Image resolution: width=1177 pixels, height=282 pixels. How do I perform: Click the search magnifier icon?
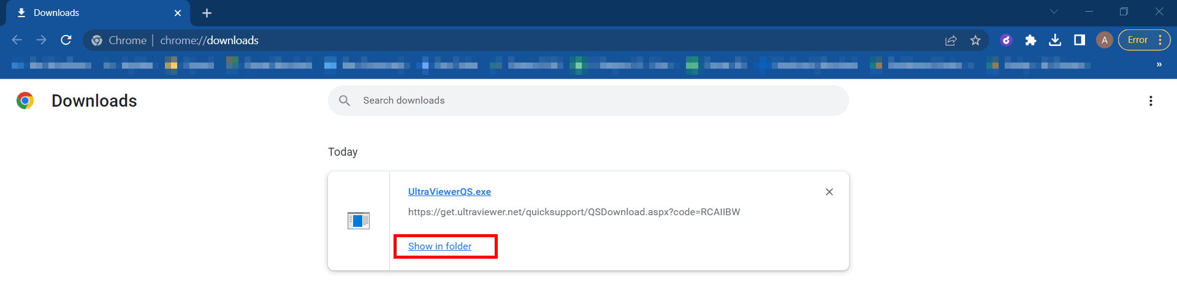[x=345, y=101]
